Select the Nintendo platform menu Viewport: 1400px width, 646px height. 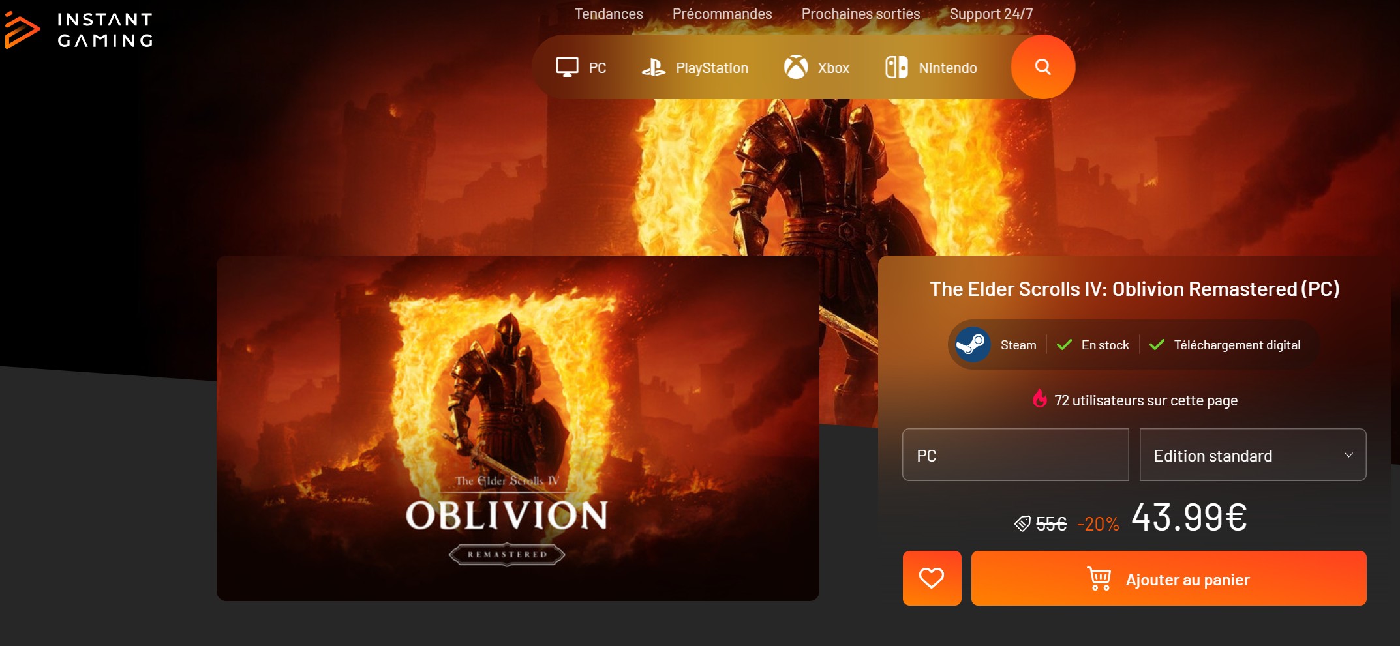coord(931,67)
